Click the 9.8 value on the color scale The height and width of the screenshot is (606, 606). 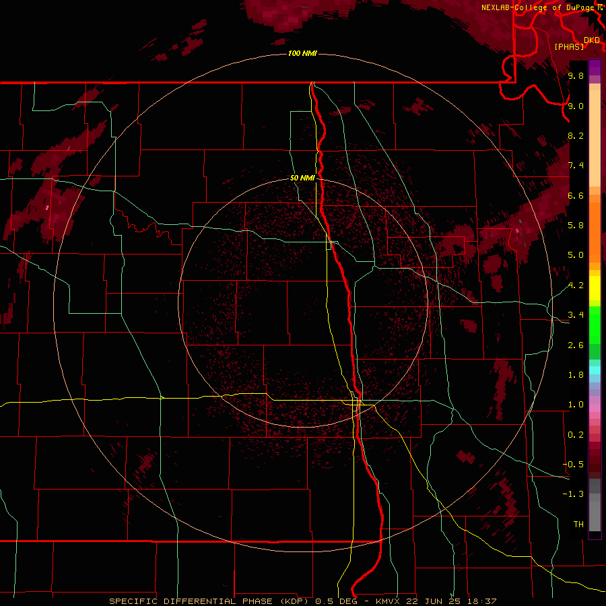(576, 75)
